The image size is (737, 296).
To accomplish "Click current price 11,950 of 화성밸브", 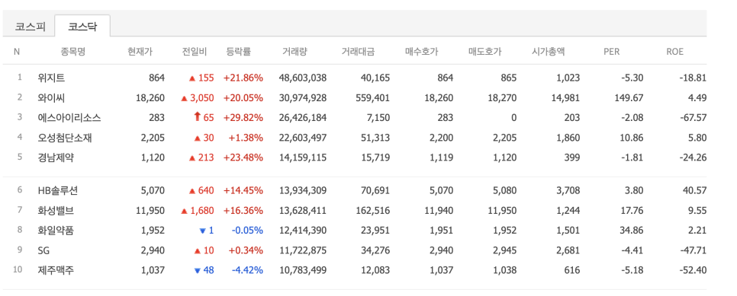I will (x=150, y=211).
